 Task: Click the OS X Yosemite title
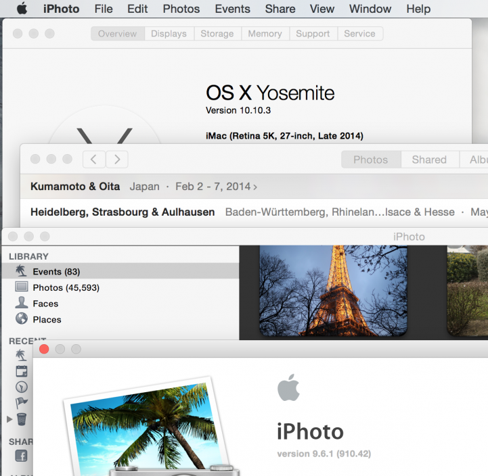(x=270, y=93)
